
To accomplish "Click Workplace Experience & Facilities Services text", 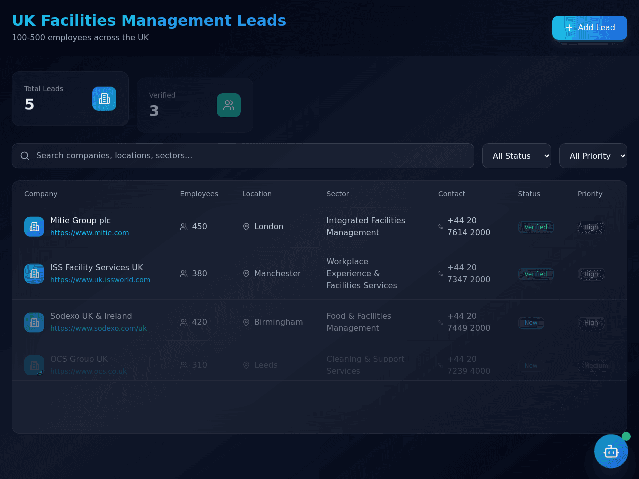I will 362,274.
